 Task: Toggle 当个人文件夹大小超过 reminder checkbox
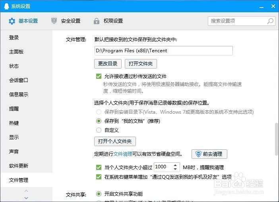99,168
